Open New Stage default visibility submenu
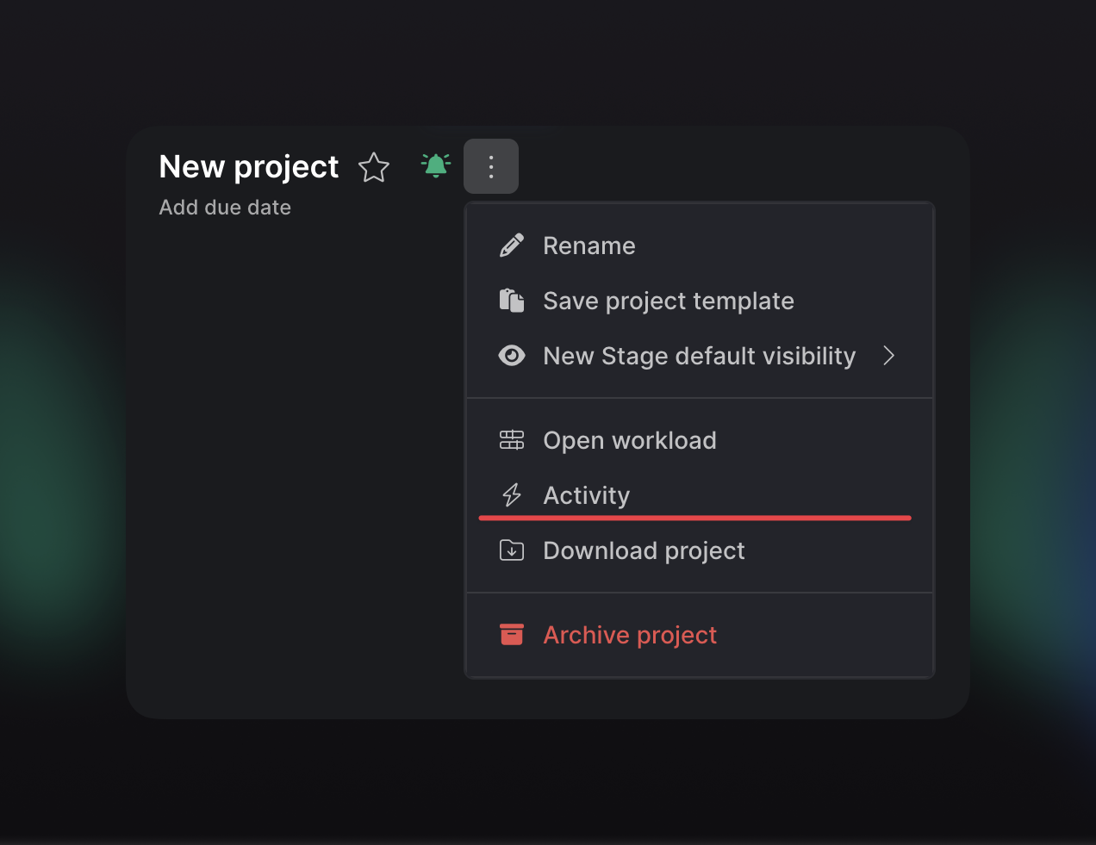Screen dimensions: 1096x845 pos(700,356)
